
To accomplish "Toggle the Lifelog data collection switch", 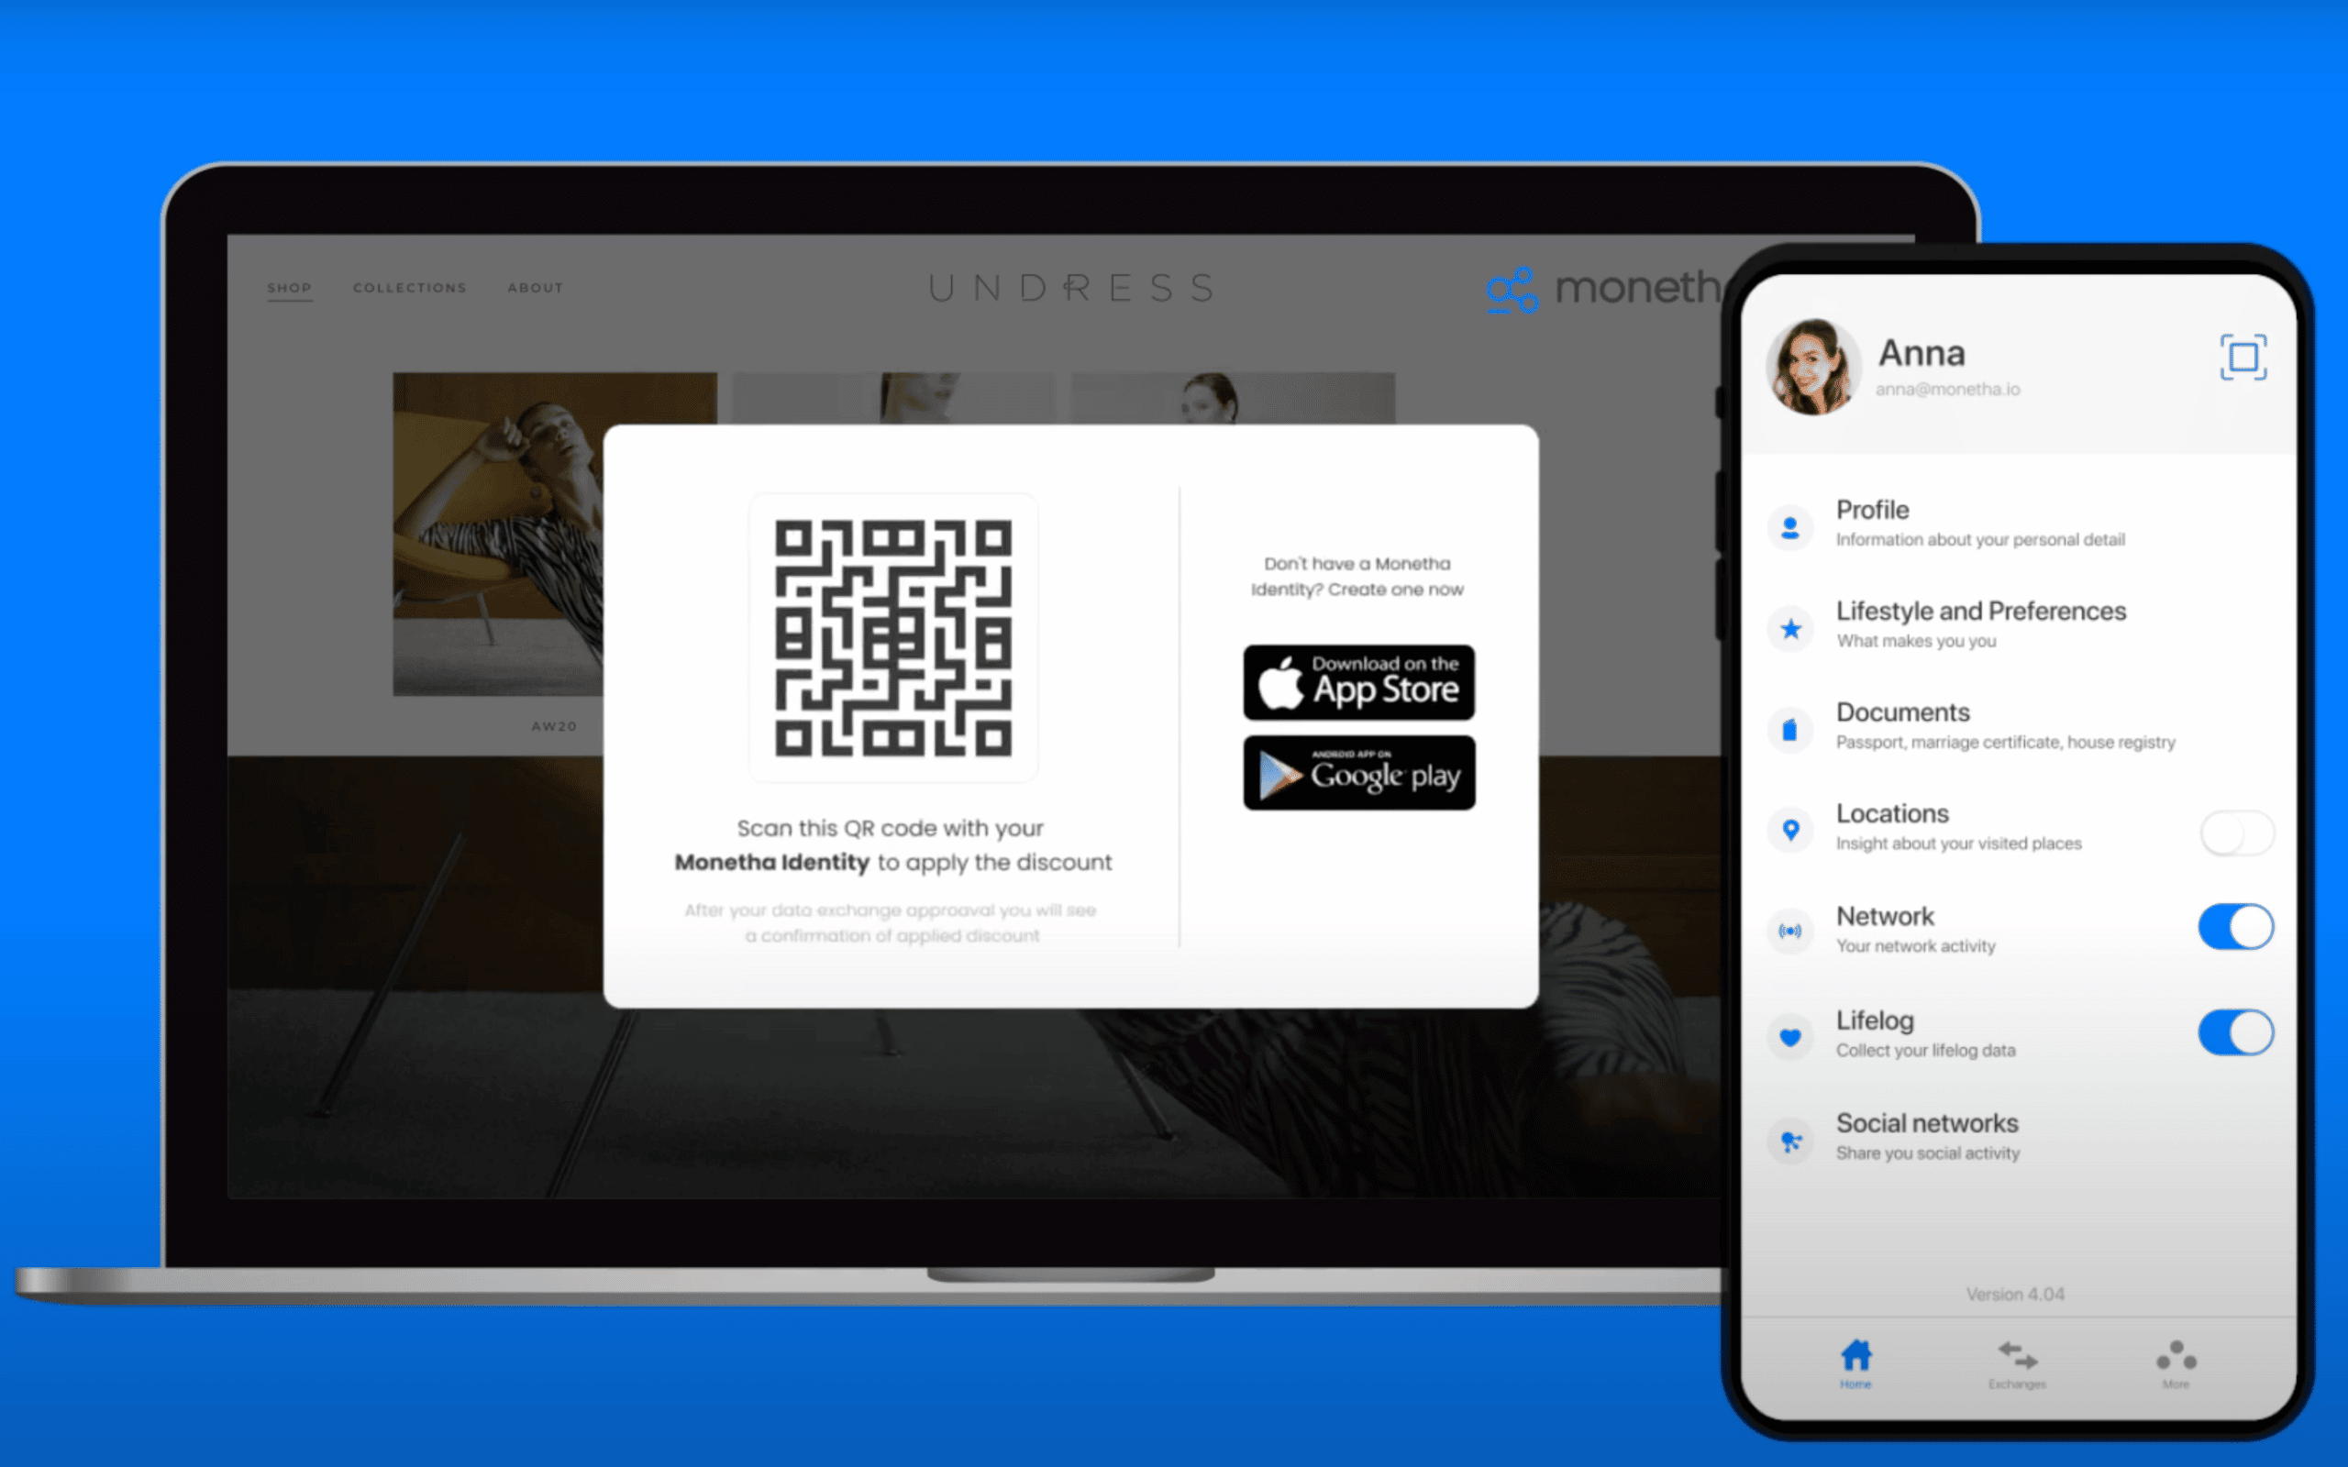I will [x=2235, y=1034].
